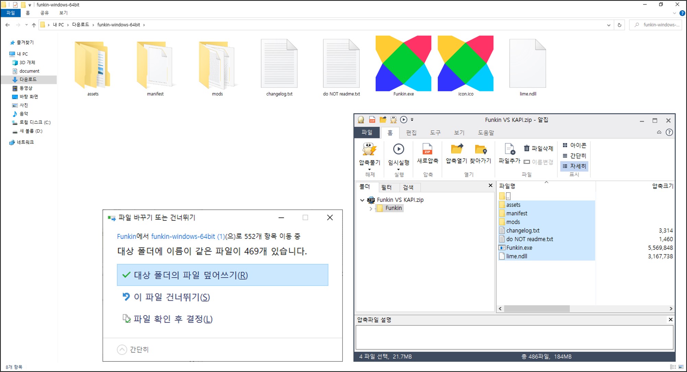Click the 임시실행 play icon in ALZip ribbon
Image resolution: width=687 pixels, height=372 pixels.
coord(398,149)
